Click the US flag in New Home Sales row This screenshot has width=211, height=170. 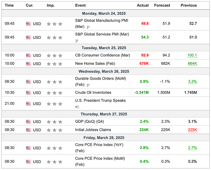[28, 64]
